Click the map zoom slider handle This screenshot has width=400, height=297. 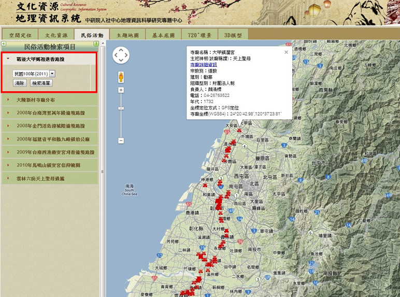click(x=121, y=108)
